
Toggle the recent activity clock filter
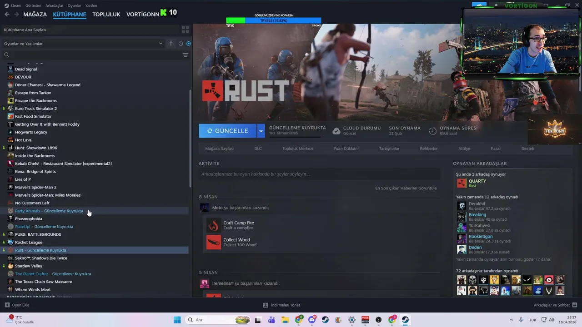coord(181,44)
